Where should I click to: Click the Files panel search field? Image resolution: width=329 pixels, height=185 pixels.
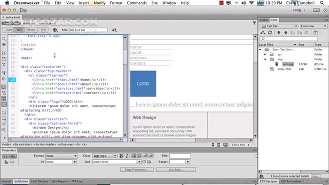[x=289, y=39]
